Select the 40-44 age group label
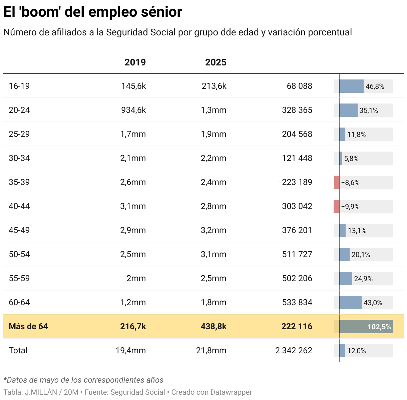 point(19,206)
